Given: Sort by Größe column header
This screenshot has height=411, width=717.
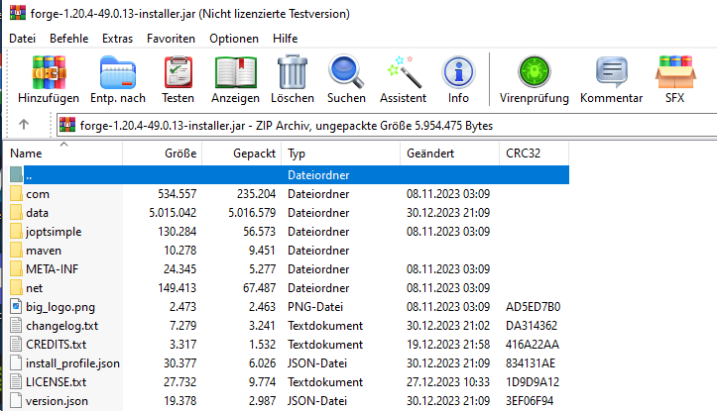Looking at the screenshot, I should pyautogui.click(x=163, y=154).
